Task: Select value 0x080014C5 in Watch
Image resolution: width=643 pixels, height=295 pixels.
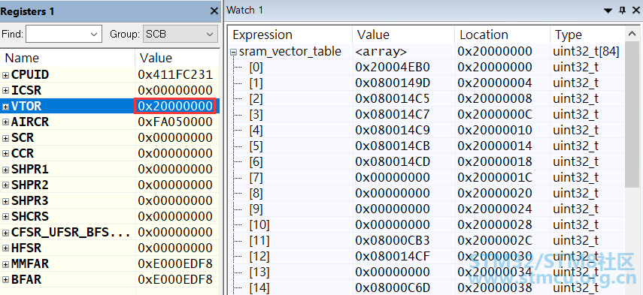Action: coord(393,99)
